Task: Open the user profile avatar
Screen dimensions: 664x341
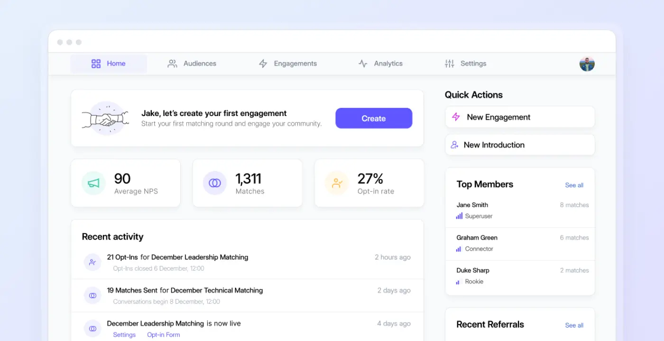Action: (x=587, y=64)
